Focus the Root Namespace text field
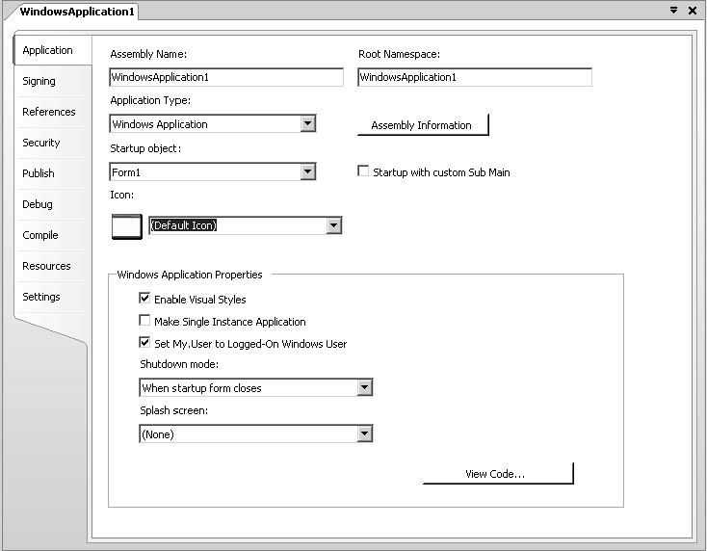Screen dimensions: 707x551 point(474,77)
